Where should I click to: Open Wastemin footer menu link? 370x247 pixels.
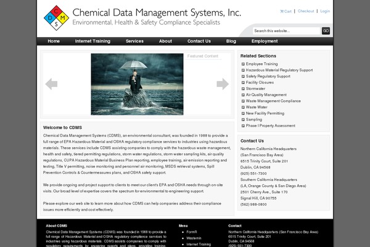tap(194, 238)
